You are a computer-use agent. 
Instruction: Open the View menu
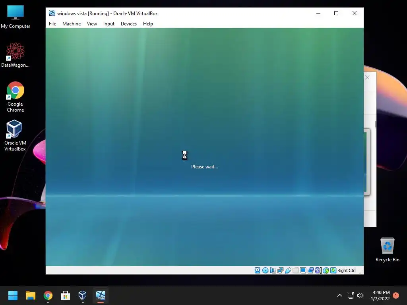[92, 24]
